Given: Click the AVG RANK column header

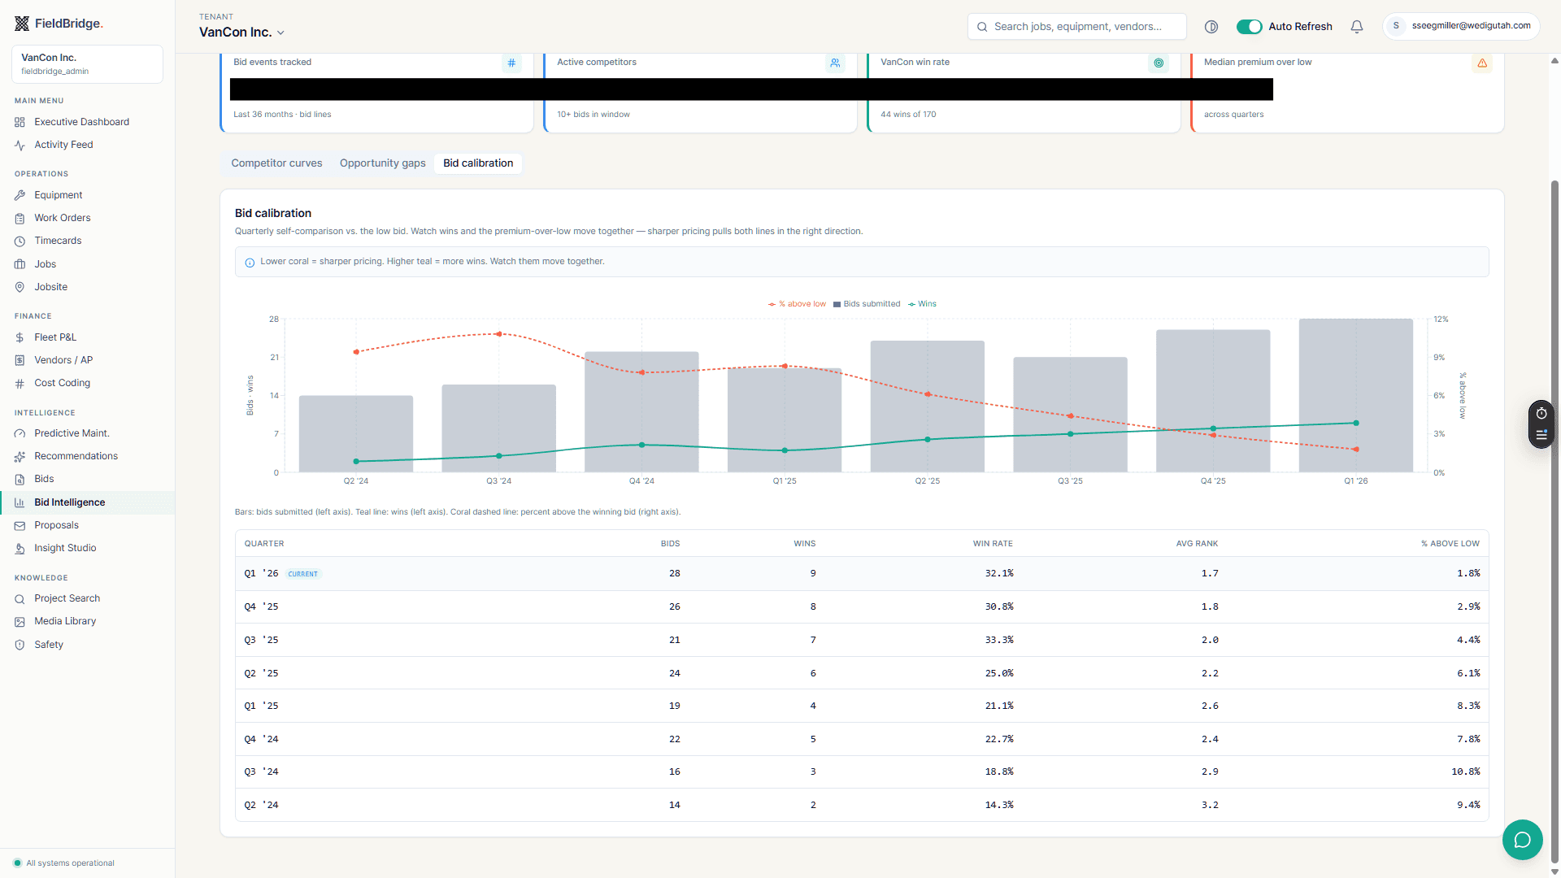Looking at the screenshot, I should click(x=1197, y=544).
